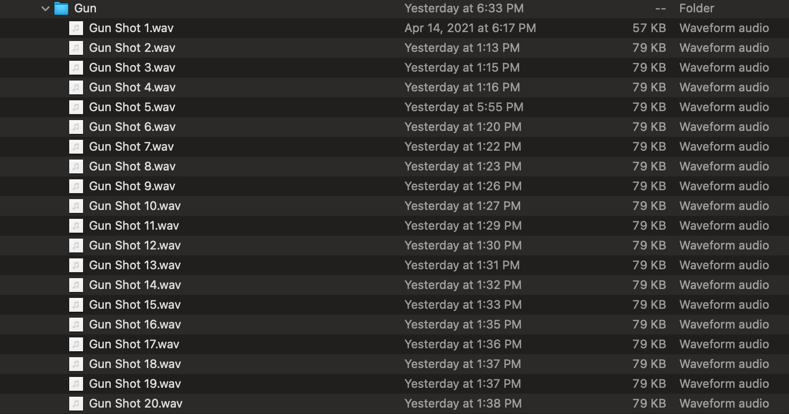789x414 pixels.
Task: Click the 57 KB file size entry
Action: 649,28
